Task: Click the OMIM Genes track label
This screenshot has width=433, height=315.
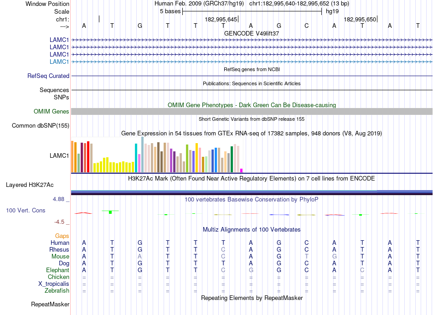Action: click(52, 112)
